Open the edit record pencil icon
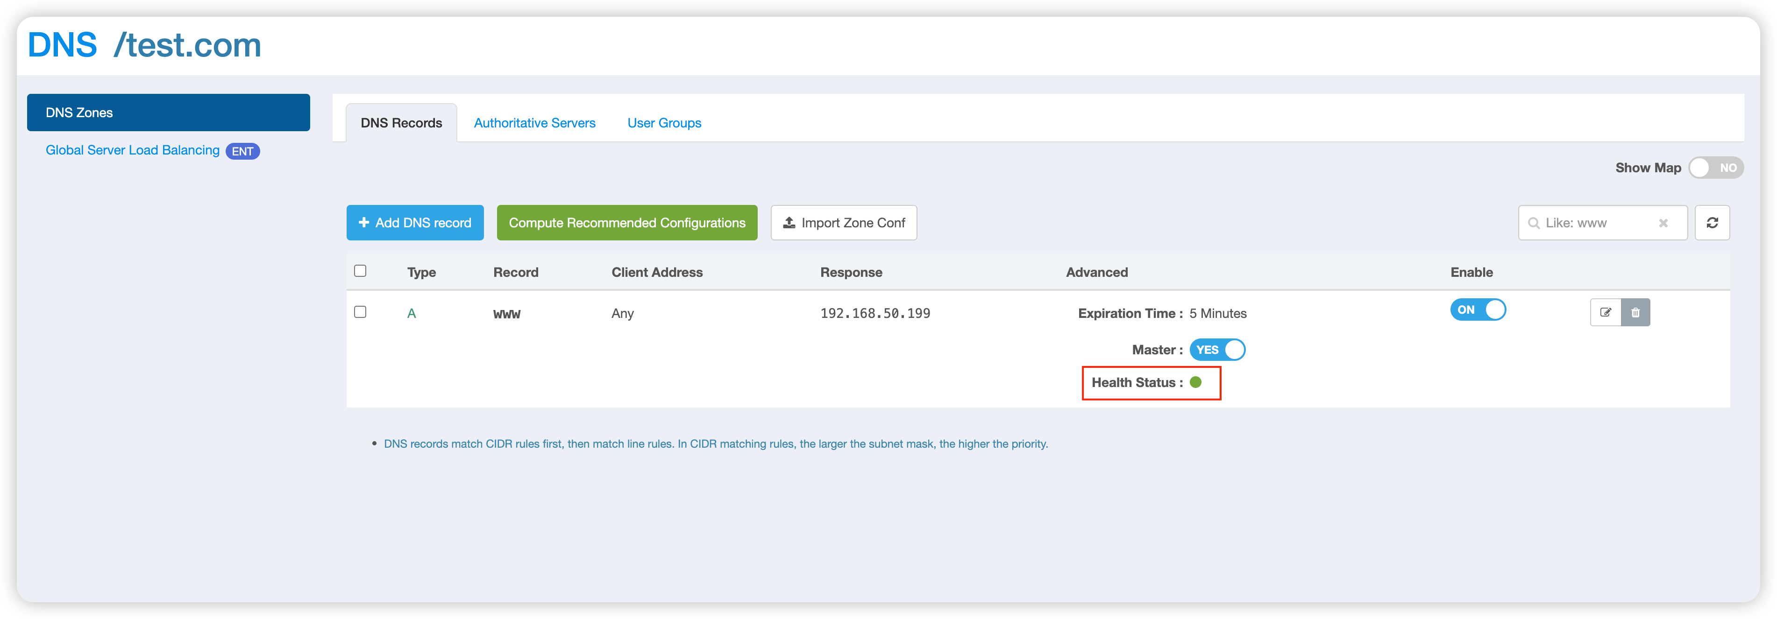 1605,312
